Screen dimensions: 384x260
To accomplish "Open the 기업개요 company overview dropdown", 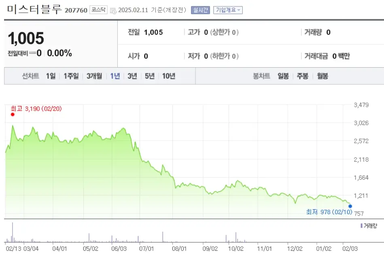I will tap(227, 10).
